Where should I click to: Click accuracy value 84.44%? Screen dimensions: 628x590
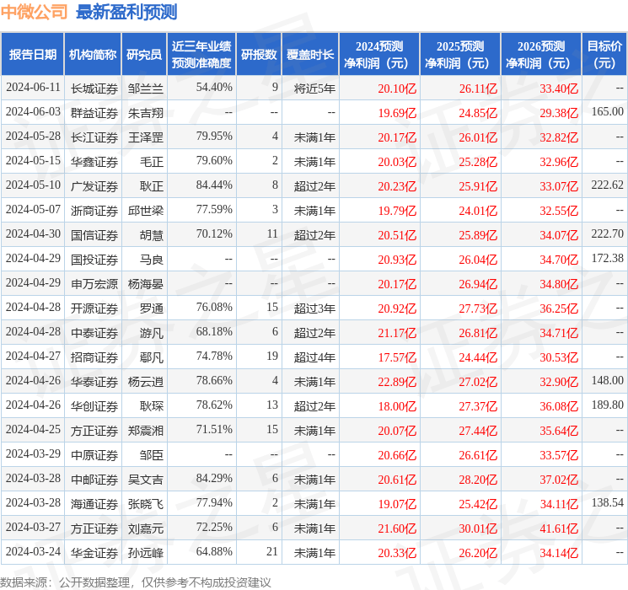pyautogui.click(x=214, y=185)
